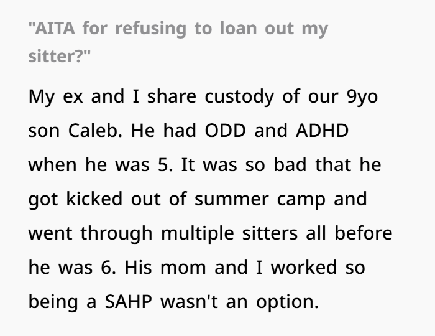The height and width of the screenshot is (336, 435).
Task: Click the word "kicked" in the paragraph
Action: (x=94, y=199)
